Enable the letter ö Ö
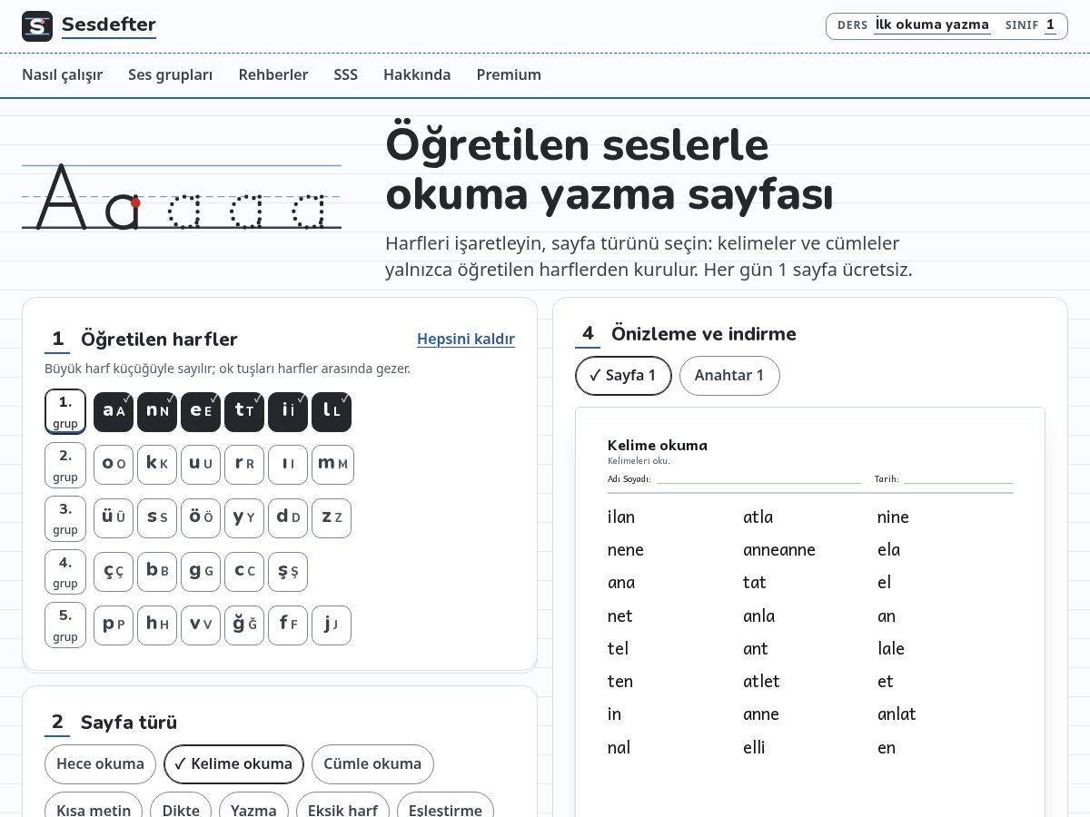 coord(201,517)
